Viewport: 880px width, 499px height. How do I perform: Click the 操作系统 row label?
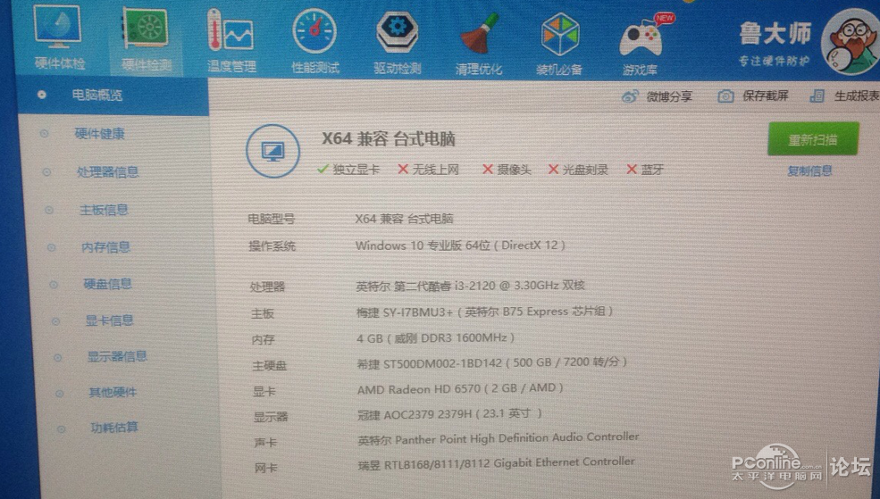pyautogui.click(x=272, y=245)
